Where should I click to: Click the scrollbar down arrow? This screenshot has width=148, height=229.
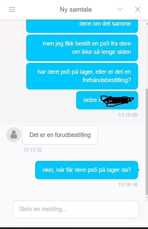pos(147,198)
